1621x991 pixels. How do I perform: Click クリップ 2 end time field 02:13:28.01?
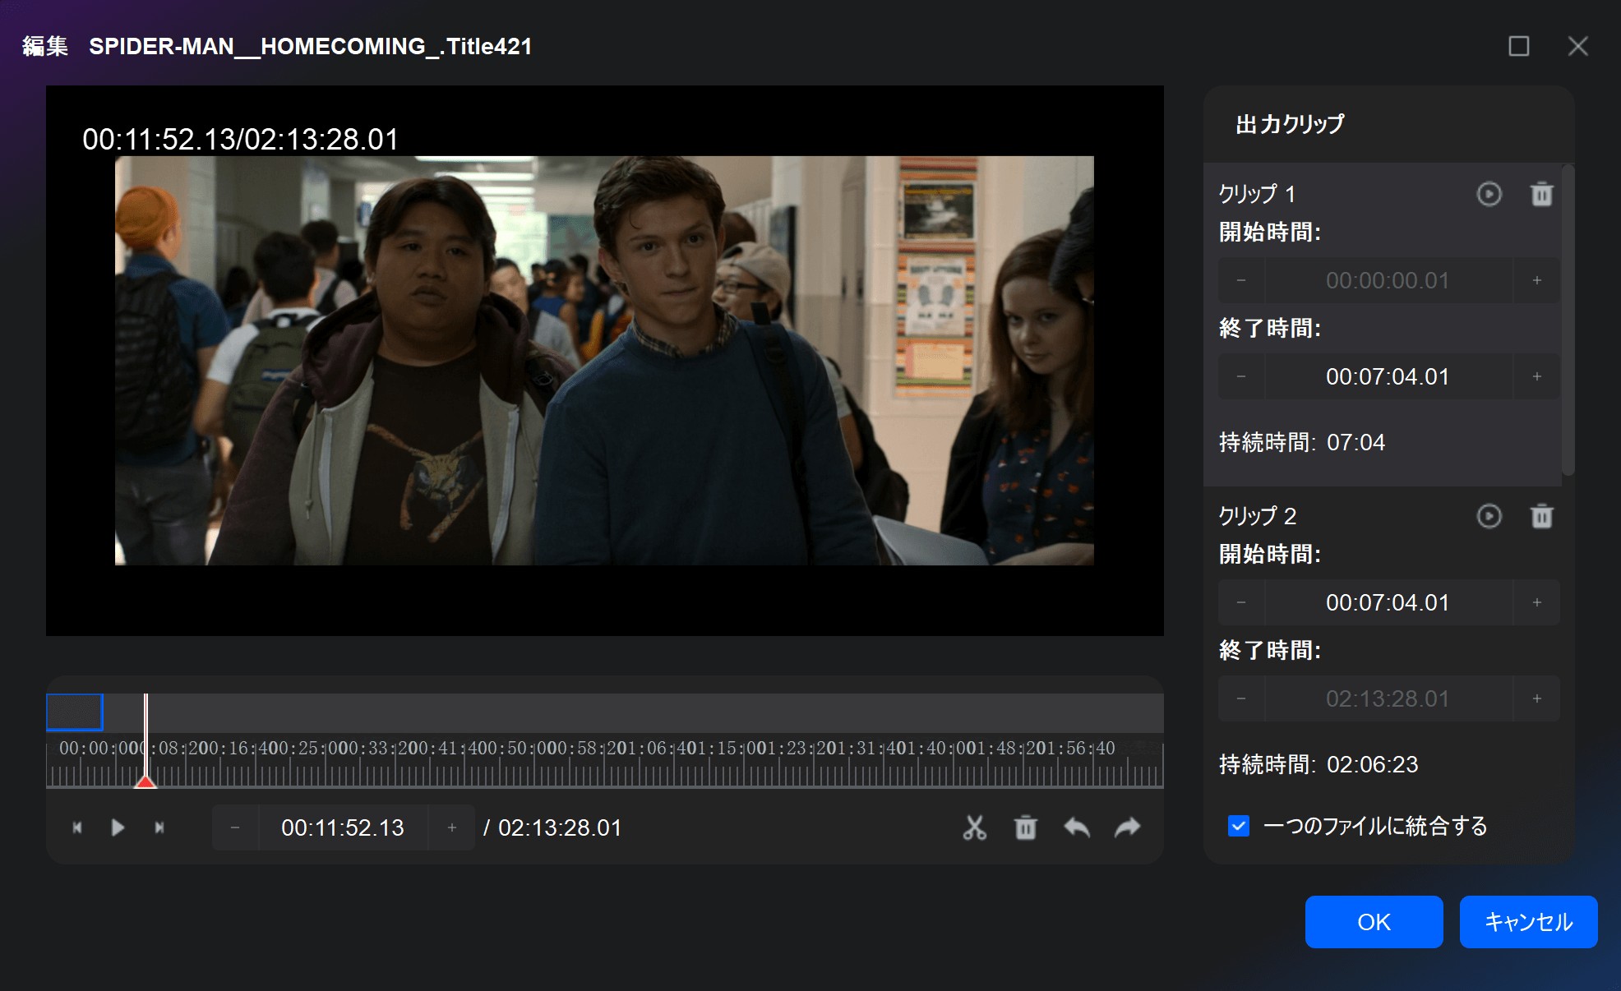coord(1388,698)
